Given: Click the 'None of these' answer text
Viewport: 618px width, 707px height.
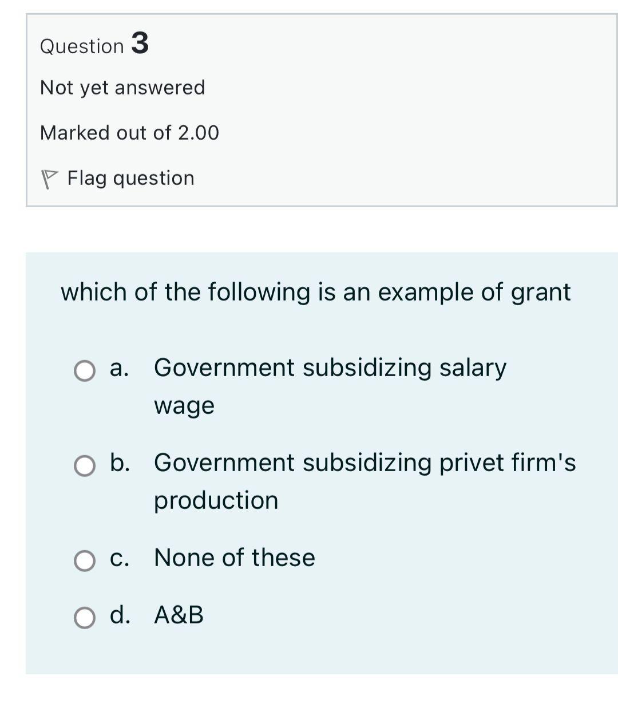Looking at the screenshot, I should click(234, 558).
